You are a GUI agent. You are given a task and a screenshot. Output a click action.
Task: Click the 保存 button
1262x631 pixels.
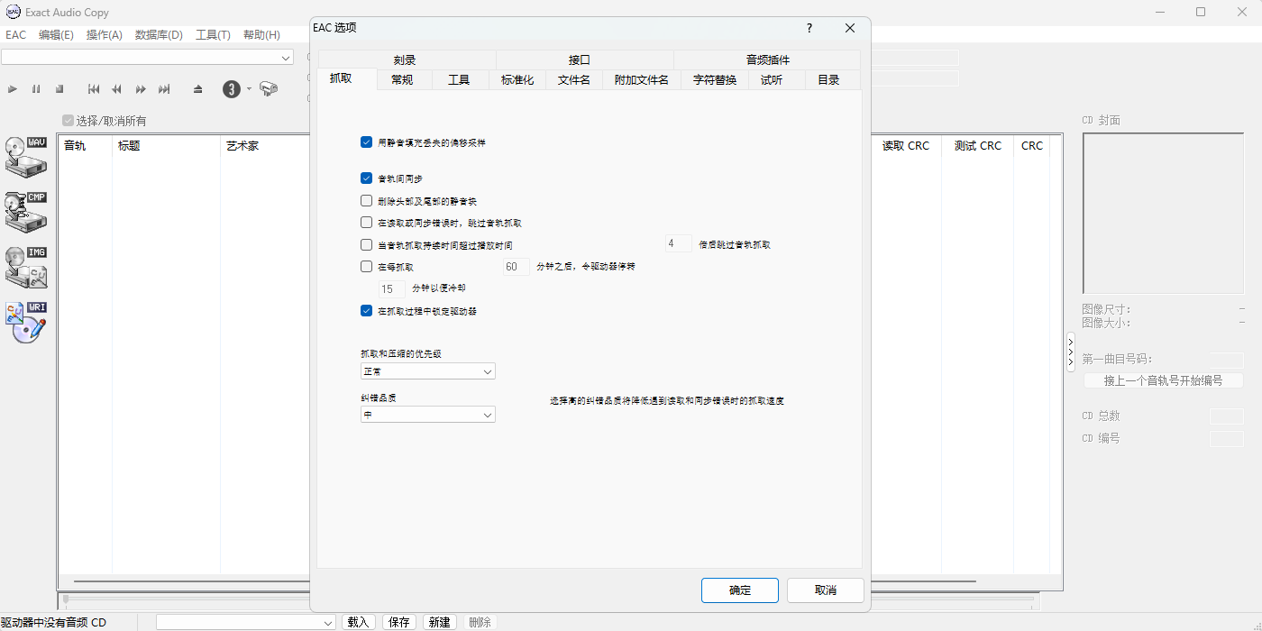399,622
